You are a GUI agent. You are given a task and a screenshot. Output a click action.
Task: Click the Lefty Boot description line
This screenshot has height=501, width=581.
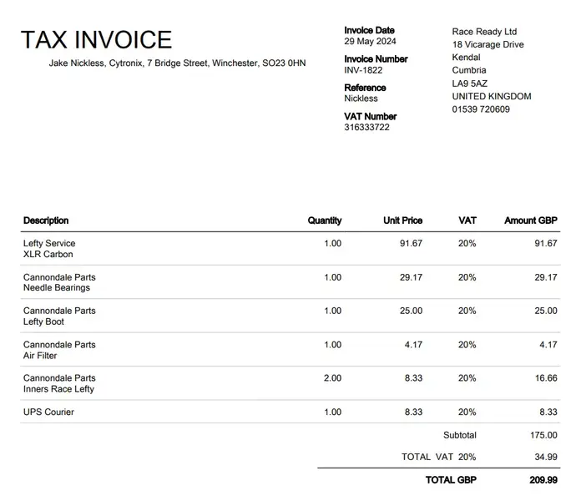pyautogui.click(x=43, y=321)
